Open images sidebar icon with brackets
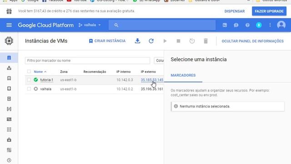Viewport: 291px width, 164px height. (x=9, y=109)
